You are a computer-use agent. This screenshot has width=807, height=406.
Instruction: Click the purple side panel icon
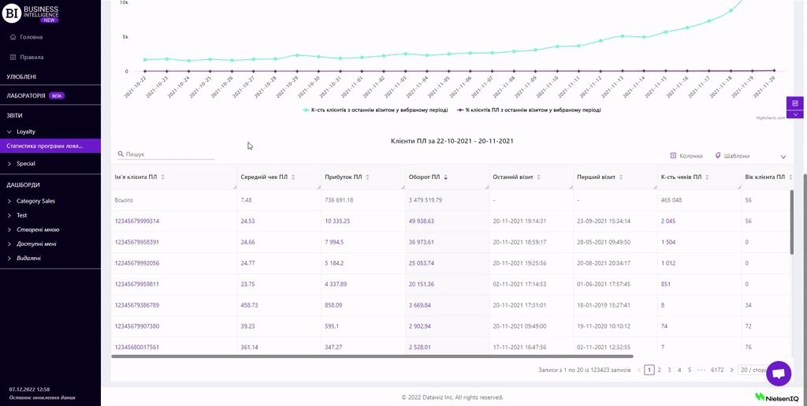pos(794,103)
